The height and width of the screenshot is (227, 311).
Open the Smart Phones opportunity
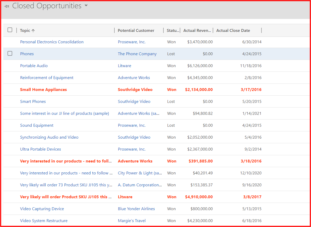(33, 101)
